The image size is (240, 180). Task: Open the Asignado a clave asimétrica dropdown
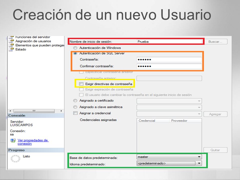click(x=169, y=107)
